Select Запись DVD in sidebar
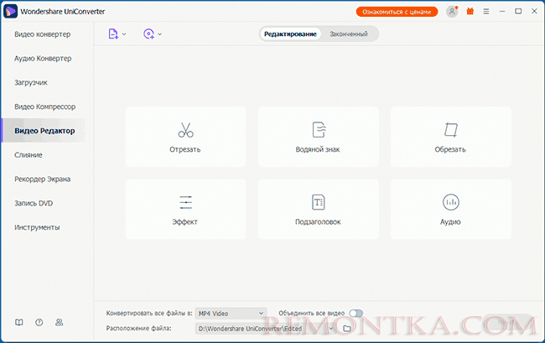Viewport: 545px width, 343px height. (x=34, y=203)
